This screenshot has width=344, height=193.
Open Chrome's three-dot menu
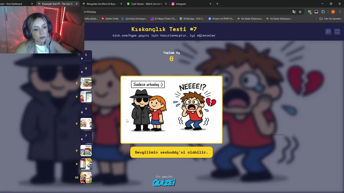pyautogui.click(x=339, y=12)
